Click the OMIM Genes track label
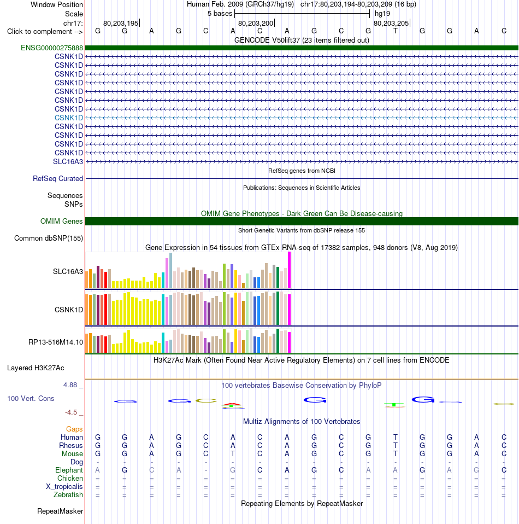The height and width of the screenshot is (524, 519). 61,221
